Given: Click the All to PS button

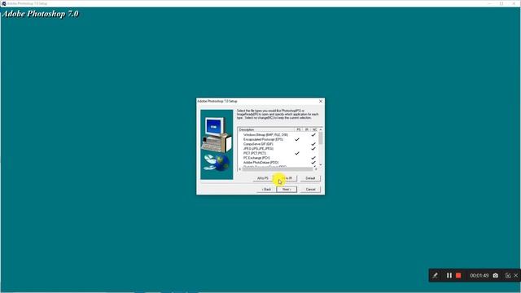Looking at the screenshot, I should [262, 178].
